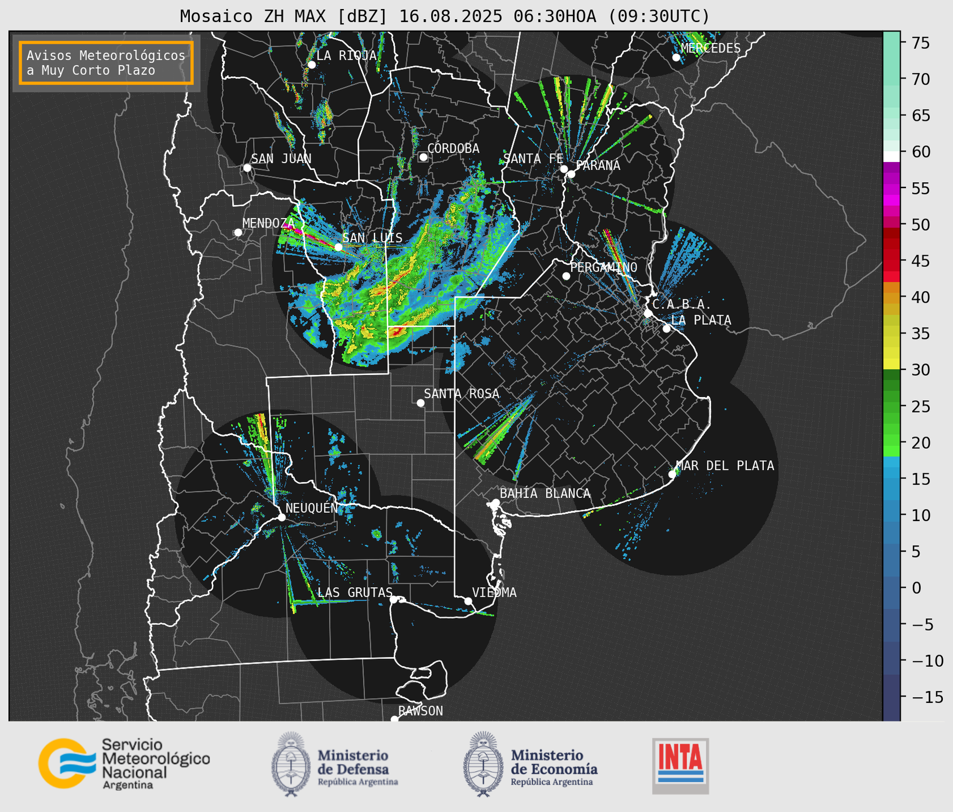The image size is (953, 812).
Task: Click the RAWSON city marker dot
Action: pos(394,719)
